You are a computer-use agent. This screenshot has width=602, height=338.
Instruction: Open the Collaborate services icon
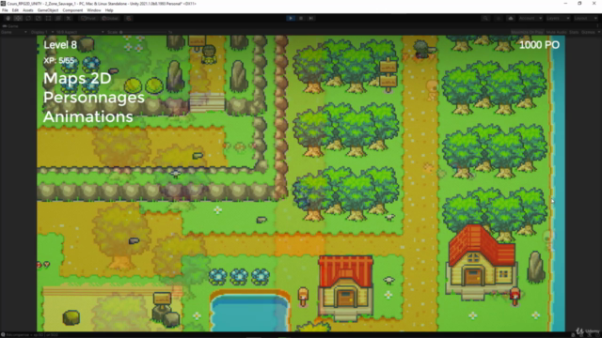(x=499, y=18)
